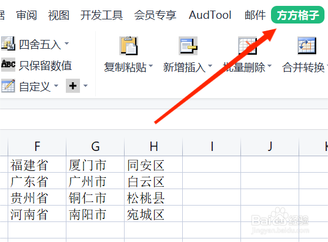328x242 pixels.
Task: Click the 合并转换 label
Action: [x=303, y=68]
